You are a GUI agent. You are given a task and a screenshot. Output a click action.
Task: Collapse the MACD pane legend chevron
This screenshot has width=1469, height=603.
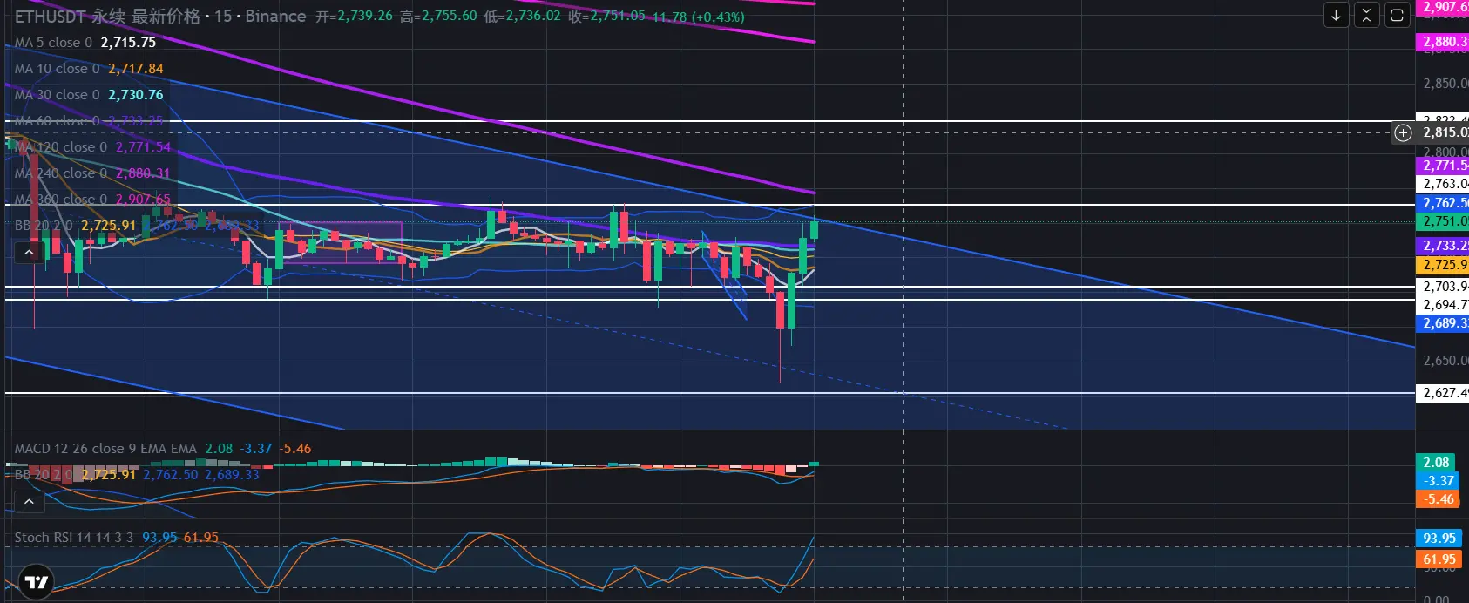pos(29,502)
